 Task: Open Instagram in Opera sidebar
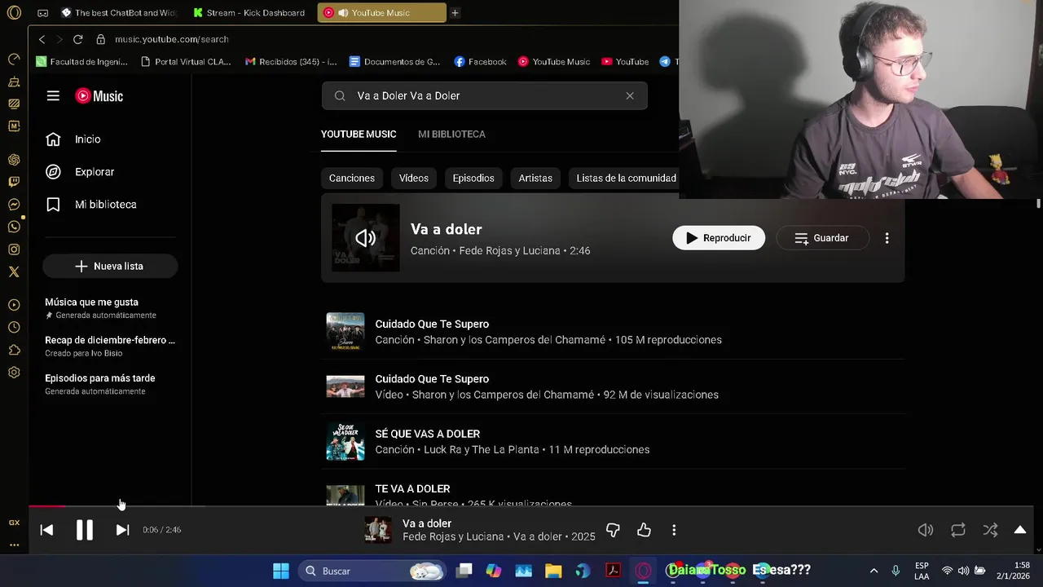14,250
